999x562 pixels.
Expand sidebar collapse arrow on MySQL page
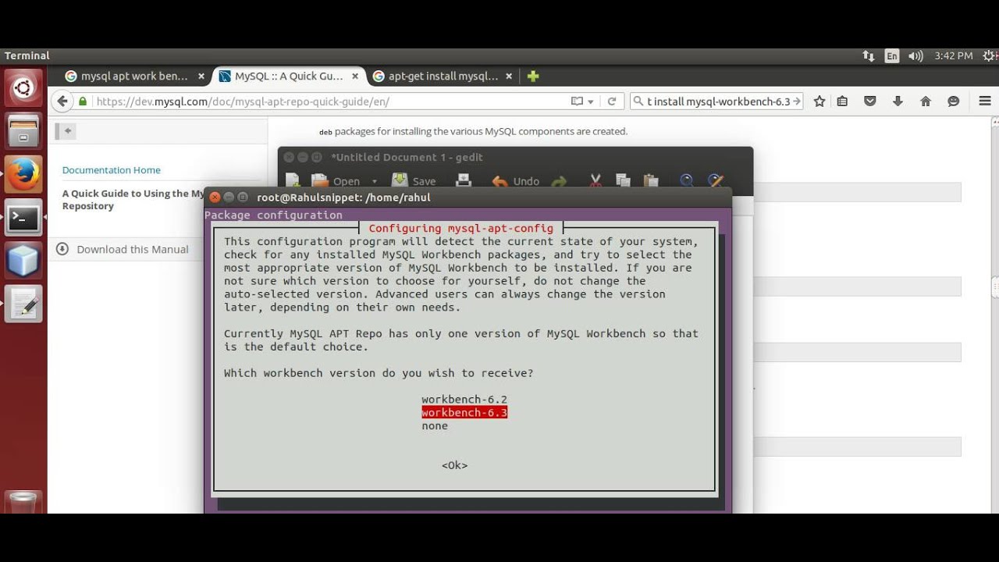67,131
